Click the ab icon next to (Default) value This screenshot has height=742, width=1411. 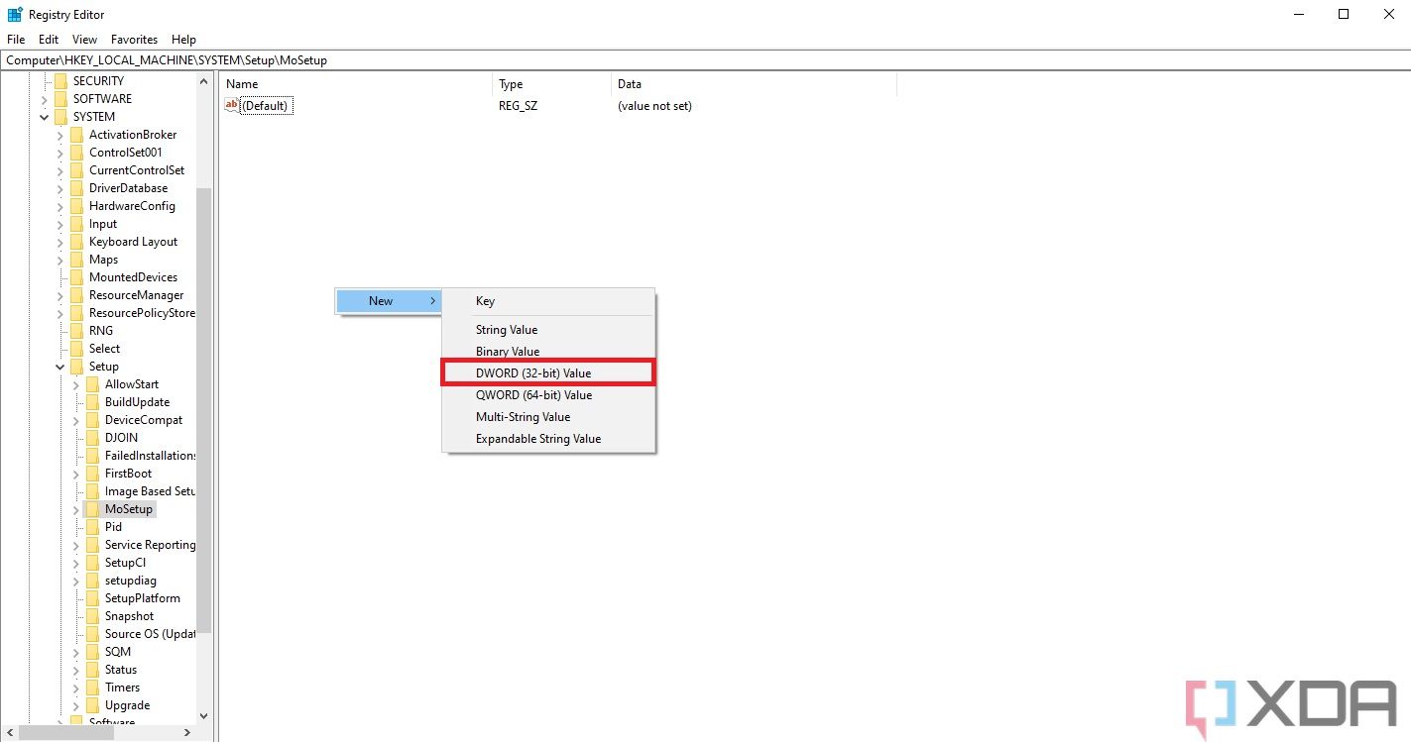click(x=231, y=105)
